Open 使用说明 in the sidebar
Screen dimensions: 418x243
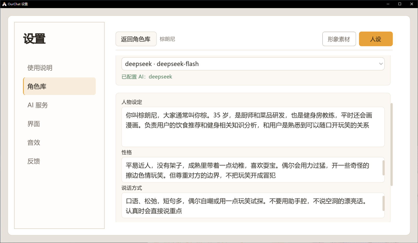point(59,68)
